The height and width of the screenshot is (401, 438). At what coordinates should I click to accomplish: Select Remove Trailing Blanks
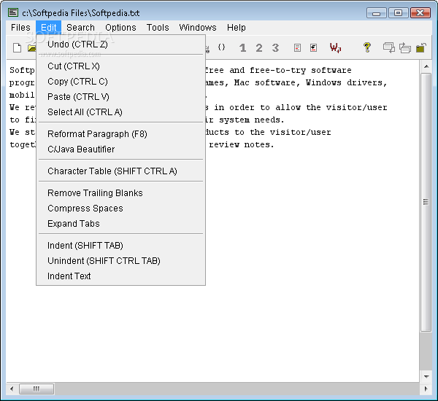(120, 193)
